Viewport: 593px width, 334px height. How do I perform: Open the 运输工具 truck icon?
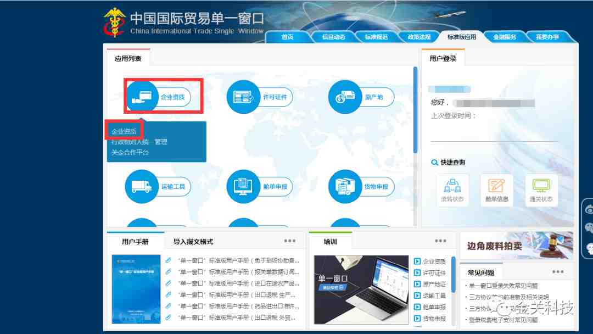pos(142,187)
